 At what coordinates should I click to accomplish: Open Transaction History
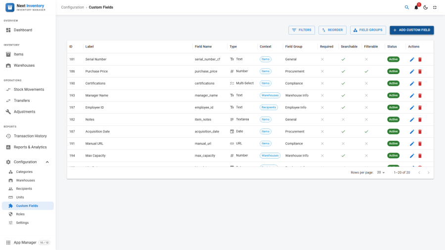click(28, 136)
